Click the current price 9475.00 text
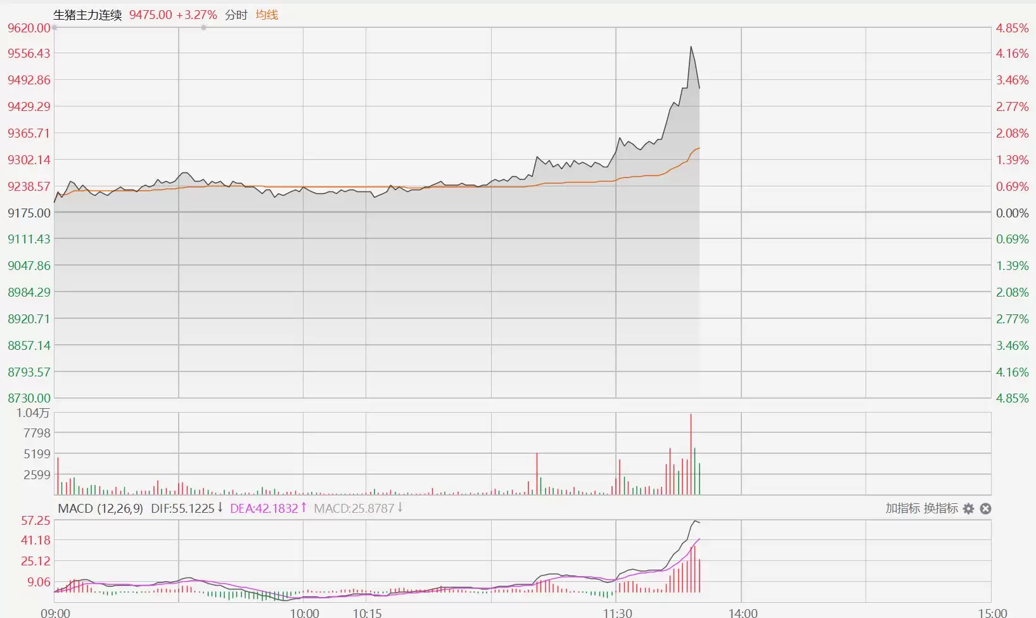1036x618 pixels. pos(151,15)
